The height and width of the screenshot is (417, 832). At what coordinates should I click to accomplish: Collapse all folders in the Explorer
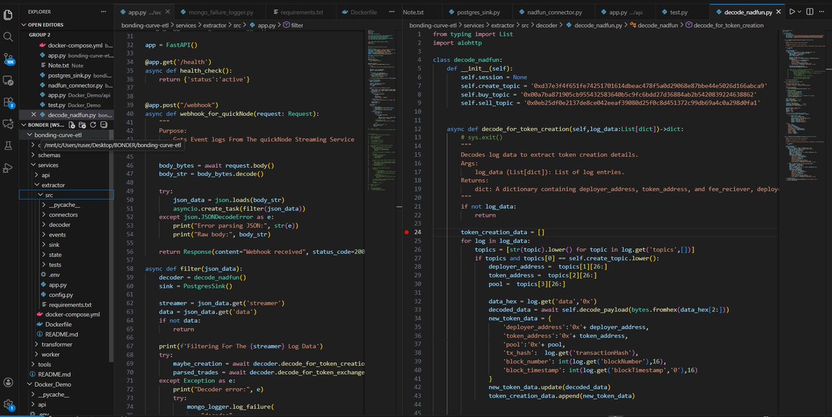click(x=104, y=125)
